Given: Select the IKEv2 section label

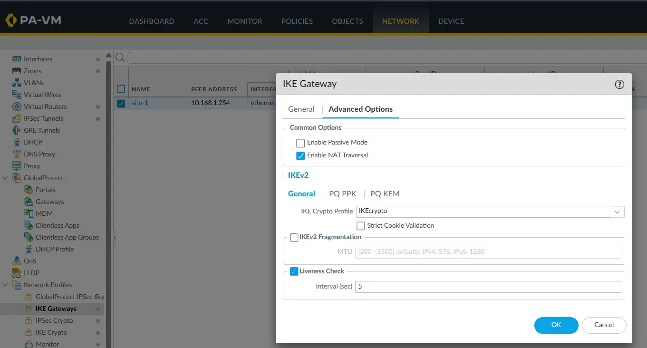Looking at the screenshot, I should click(x=298, y=175).
